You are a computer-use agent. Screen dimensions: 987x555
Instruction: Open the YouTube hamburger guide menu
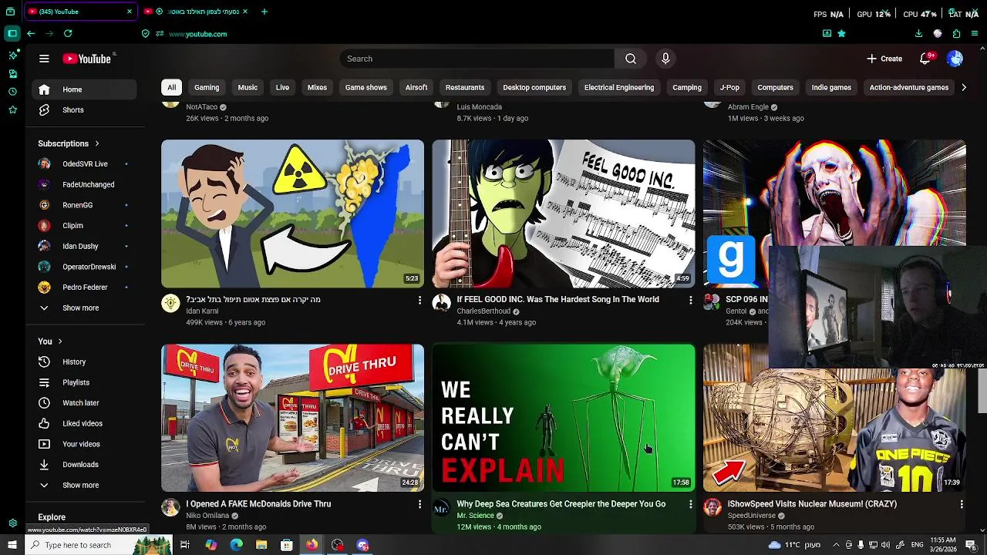pyautogui.click(x=44, y=59)
